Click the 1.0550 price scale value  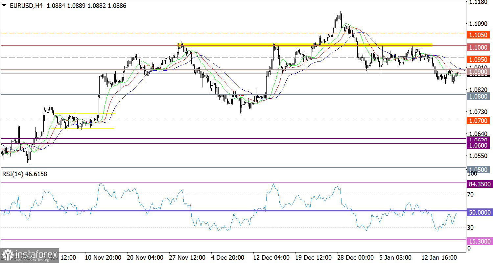click(x=478, y=155)
